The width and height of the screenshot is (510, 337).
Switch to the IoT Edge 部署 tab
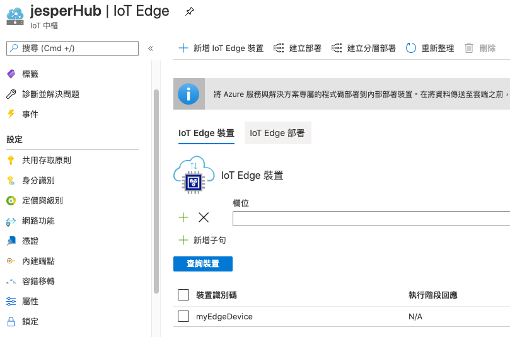point(277,134)
